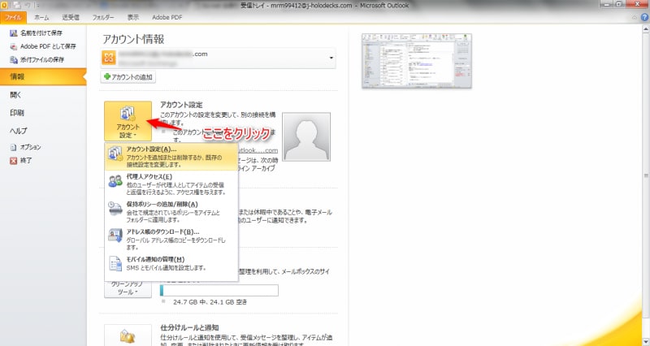The height and width of the screenshot is (346, 650).
Task: Choose 代理人アクセス(E) menu entry
Action: [171, 184]
